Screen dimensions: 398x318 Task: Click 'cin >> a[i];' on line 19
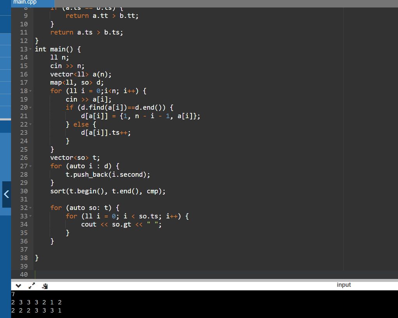(88, 99)
